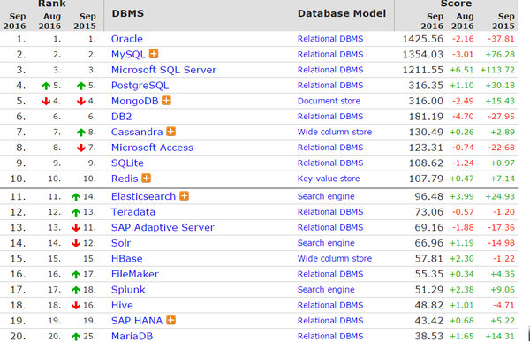Click Wide column store in the Cassandra row
The image size is (530, 342).
[x=335, y=132]
